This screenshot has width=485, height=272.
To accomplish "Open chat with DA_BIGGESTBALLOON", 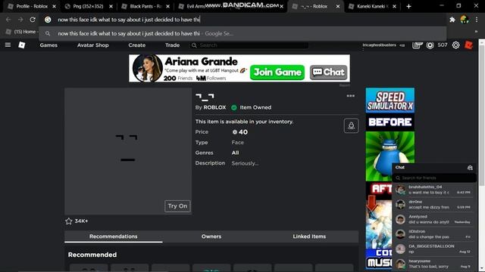I will click(434, 249).
